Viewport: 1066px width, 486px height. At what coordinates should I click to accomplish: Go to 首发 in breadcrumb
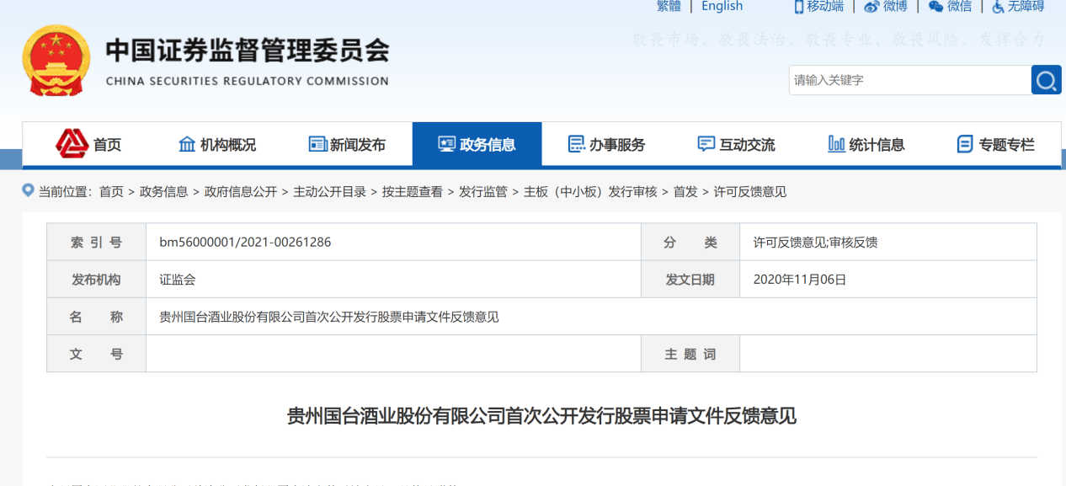[x=685, y=192]
